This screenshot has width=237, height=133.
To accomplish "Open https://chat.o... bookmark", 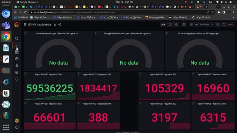I will [40, 17].
